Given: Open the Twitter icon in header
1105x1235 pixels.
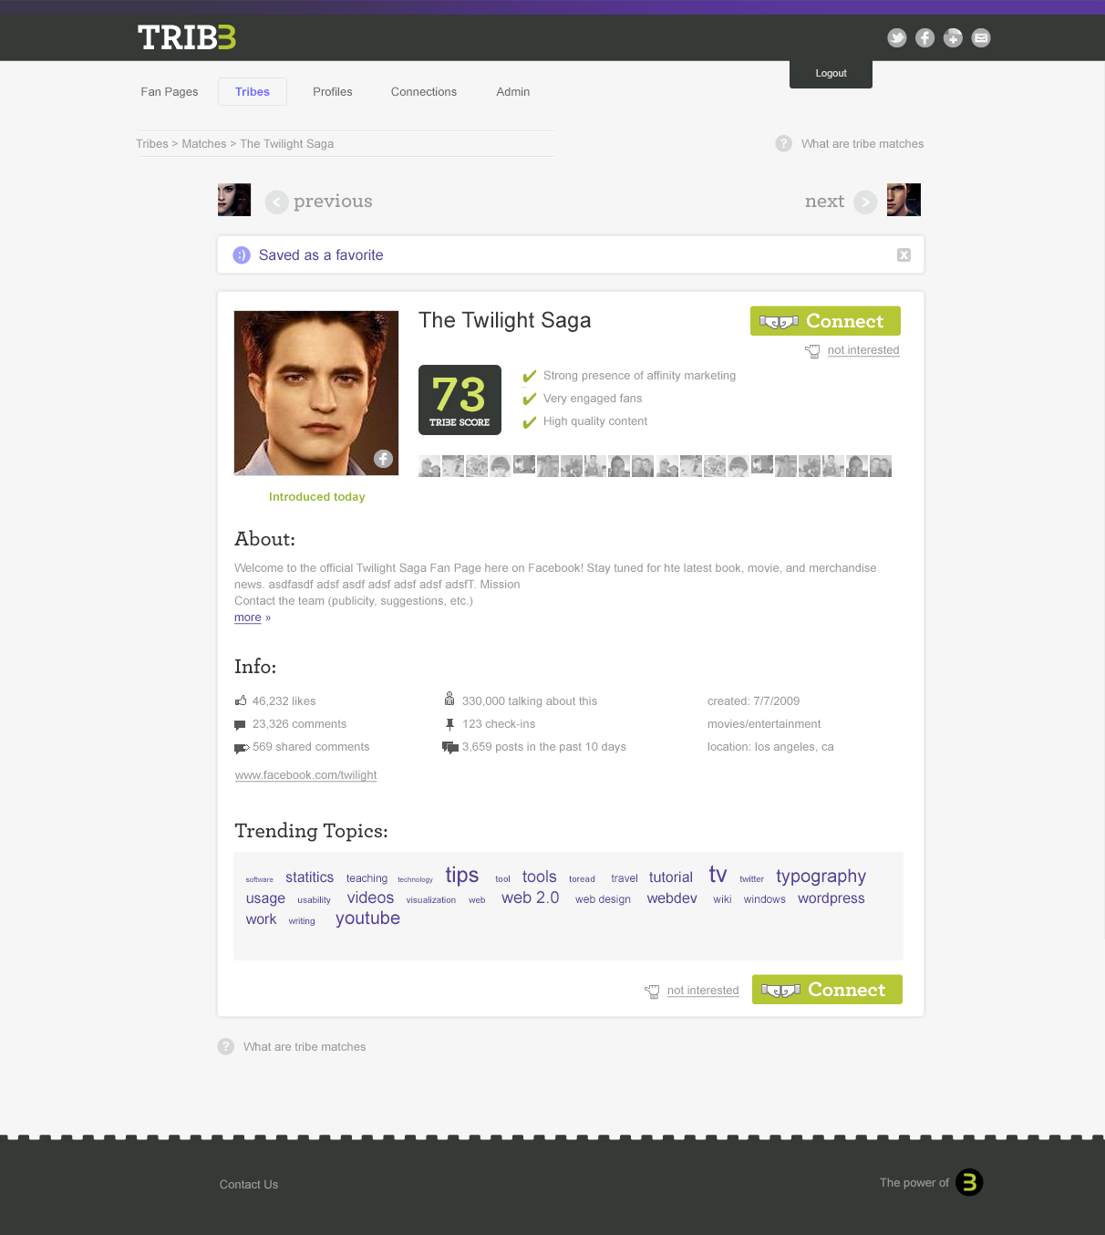Looking at the screenshot, I should pos(897,37).
